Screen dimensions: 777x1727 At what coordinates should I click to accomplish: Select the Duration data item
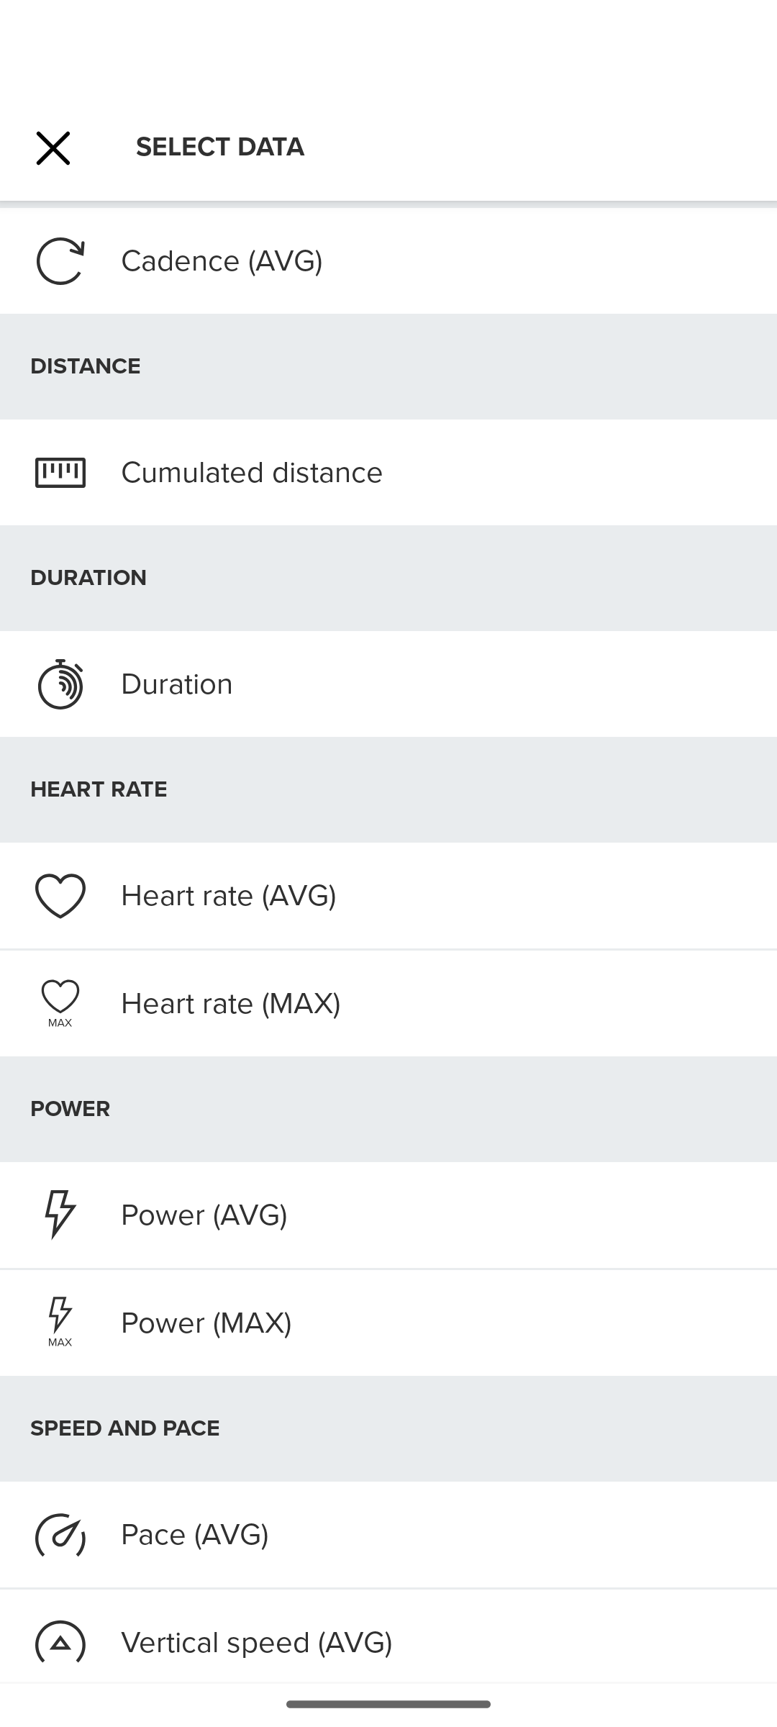pyautogui.click(x=177, y=684)
